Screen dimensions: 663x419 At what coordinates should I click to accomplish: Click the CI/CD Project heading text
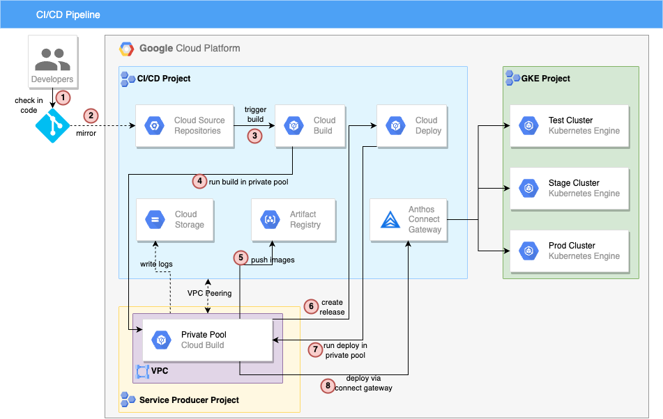tap(164, 79)
